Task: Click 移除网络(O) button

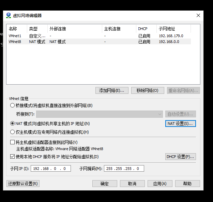Action: coord(148,90)
